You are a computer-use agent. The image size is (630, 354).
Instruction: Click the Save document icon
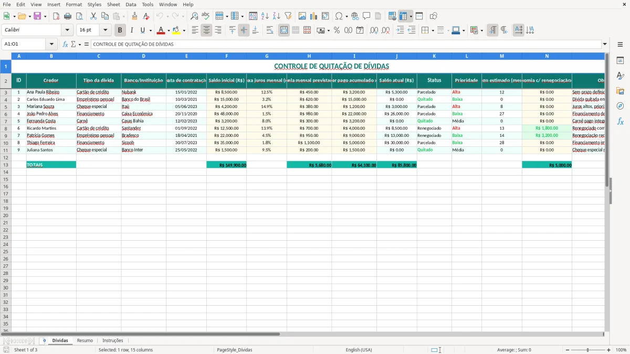pyautogui.click(x=37, y=16)
